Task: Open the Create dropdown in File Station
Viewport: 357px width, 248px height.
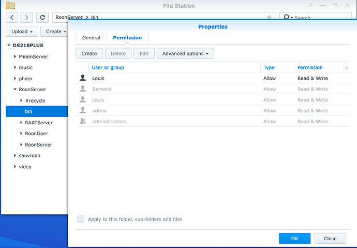Action: 55,32
